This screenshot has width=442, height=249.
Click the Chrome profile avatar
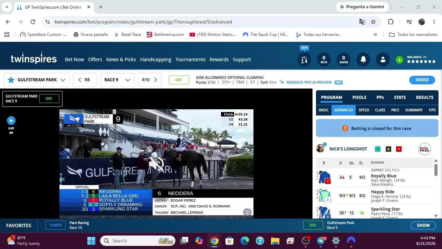click(x=422, y=22)
